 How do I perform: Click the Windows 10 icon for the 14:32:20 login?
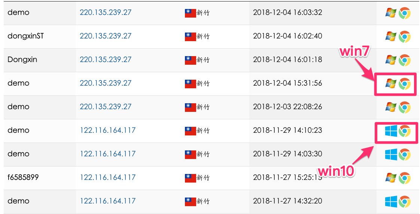coord(391,201)
